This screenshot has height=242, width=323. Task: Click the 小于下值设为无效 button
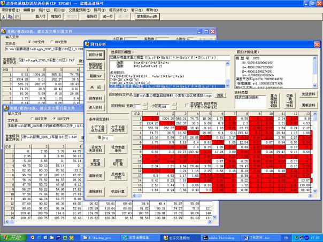[x=98, y=129]
